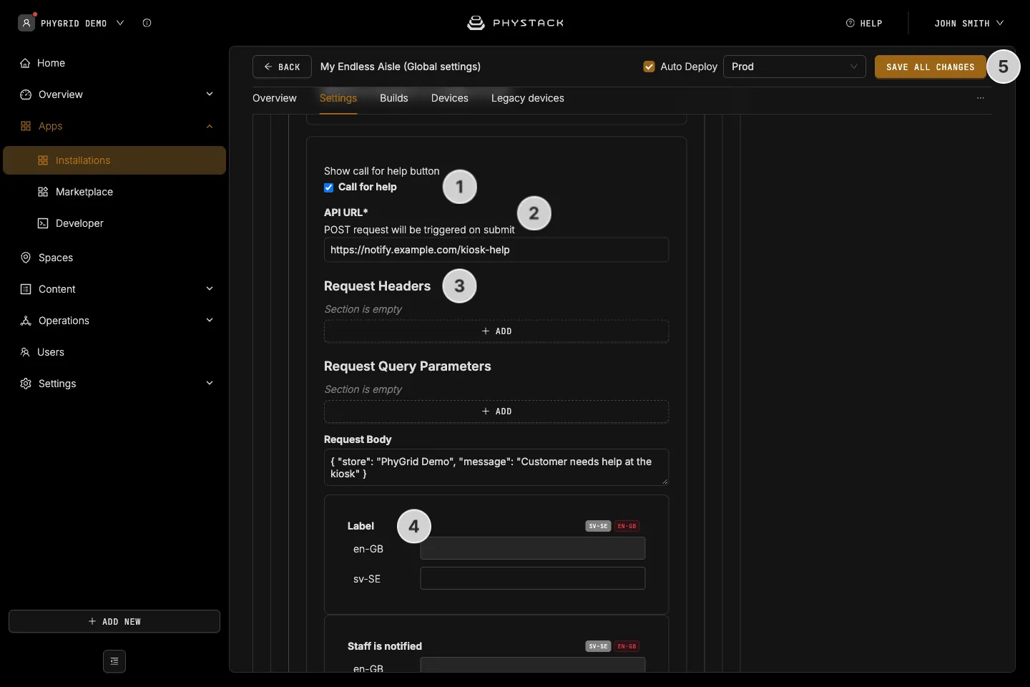The height and width of the screenshot is (687, 1030).
Task: Expand the Overview sidebar section
Action: [x=210, y=94]
